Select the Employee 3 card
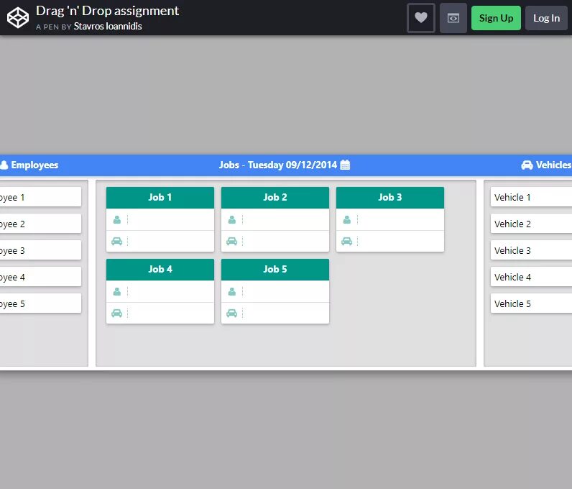 pos(40,250)
